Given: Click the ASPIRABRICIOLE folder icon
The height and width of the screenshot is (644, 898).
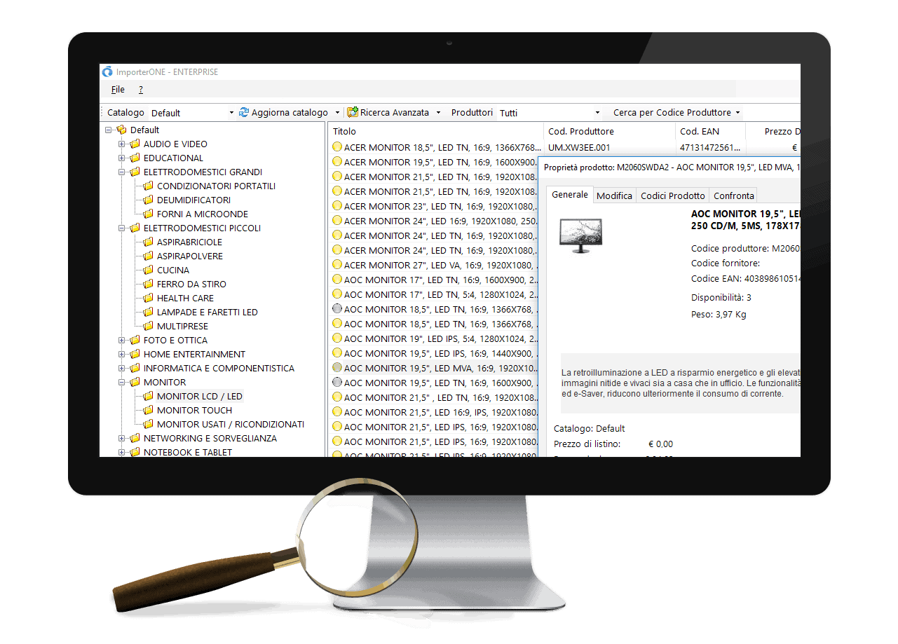Looking at the screenshot, I should [x=148, y=242].
